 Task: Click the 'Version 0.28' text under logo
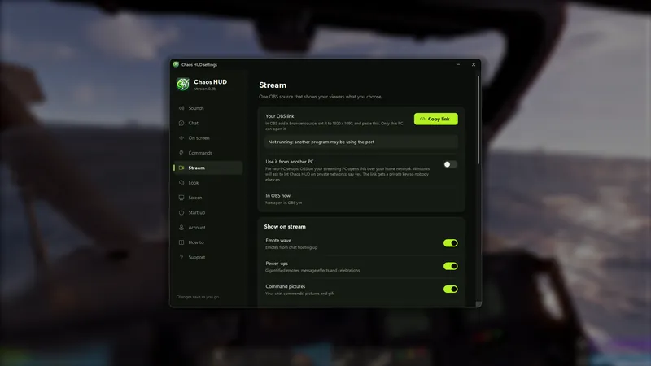[205, 89]
